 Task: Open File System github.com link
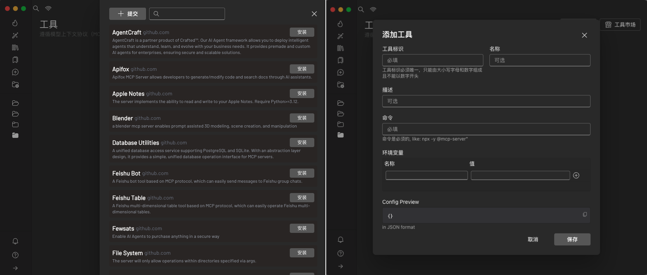click(158, 253)
